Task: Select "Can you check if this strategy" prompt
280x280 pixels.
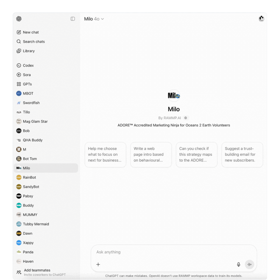Action: (x=197, y=155)
